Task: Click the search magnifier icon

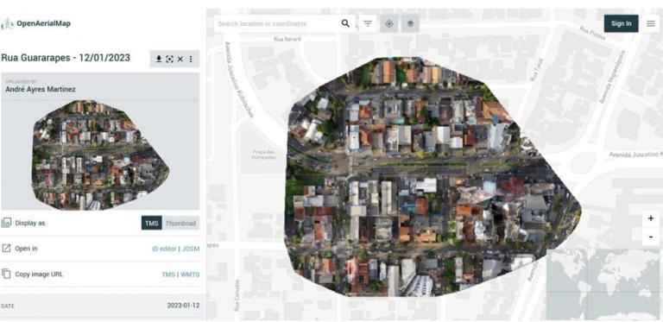Action: point(345,23)
